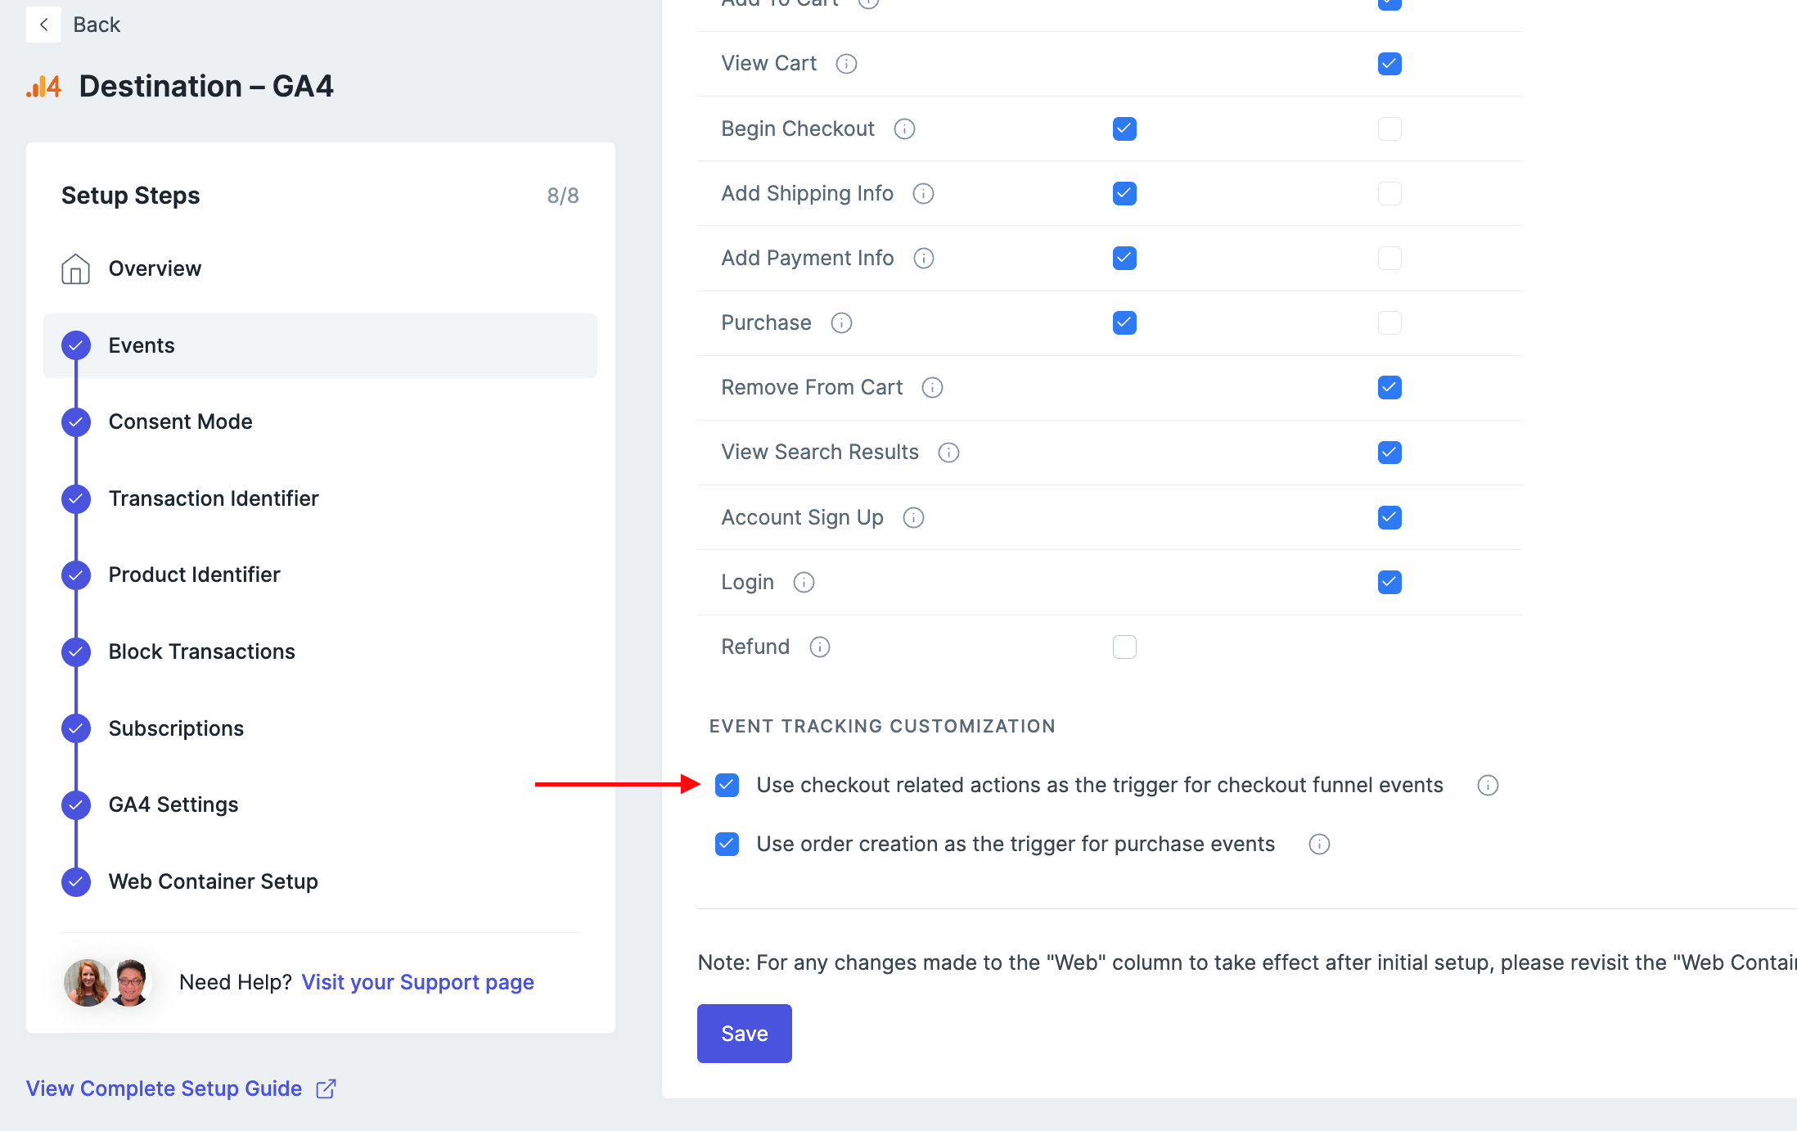Click info icon beside Begin Checkout

pos(904,128)
